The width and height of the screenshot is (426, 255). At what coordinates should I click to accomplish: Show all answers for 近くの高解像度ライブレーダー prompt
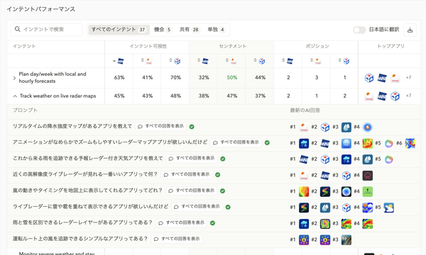click(187, 174)
